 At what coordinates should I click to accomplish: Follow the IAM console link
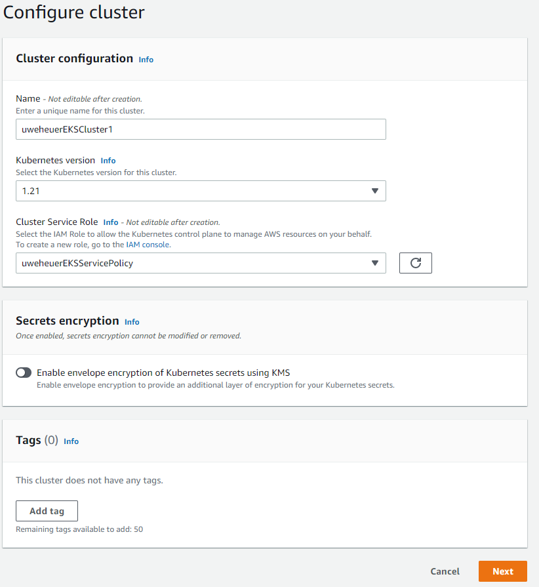click(x=148, y=245)
